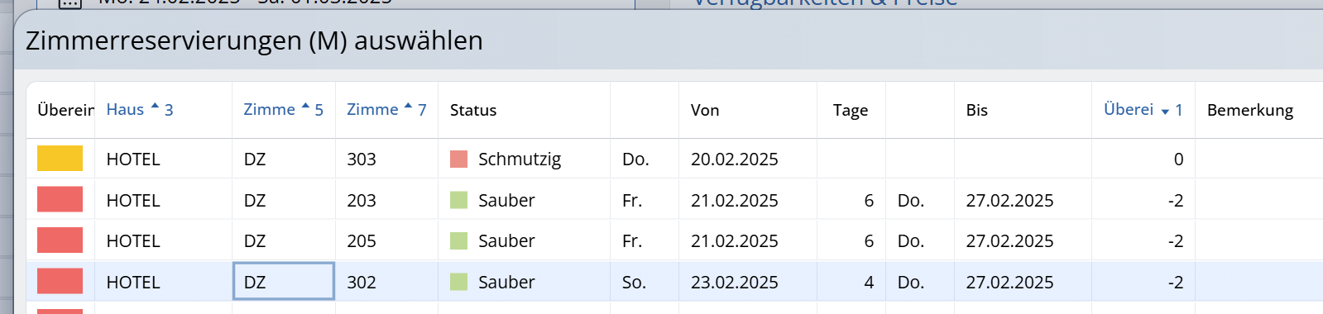The width and height of the screenshot is (1323, 314).
Task: Open the Verfügbarkeiten & Preise link
Action: (x=824, y=3)
